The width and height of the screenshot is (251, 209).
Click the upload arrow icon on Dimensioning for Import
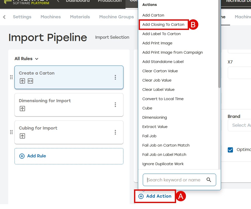coord(22,109)
